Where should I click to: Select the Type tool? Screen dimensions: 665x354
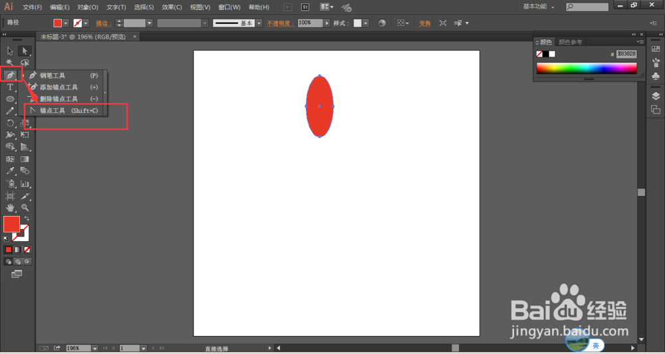(x=10, y=87)
